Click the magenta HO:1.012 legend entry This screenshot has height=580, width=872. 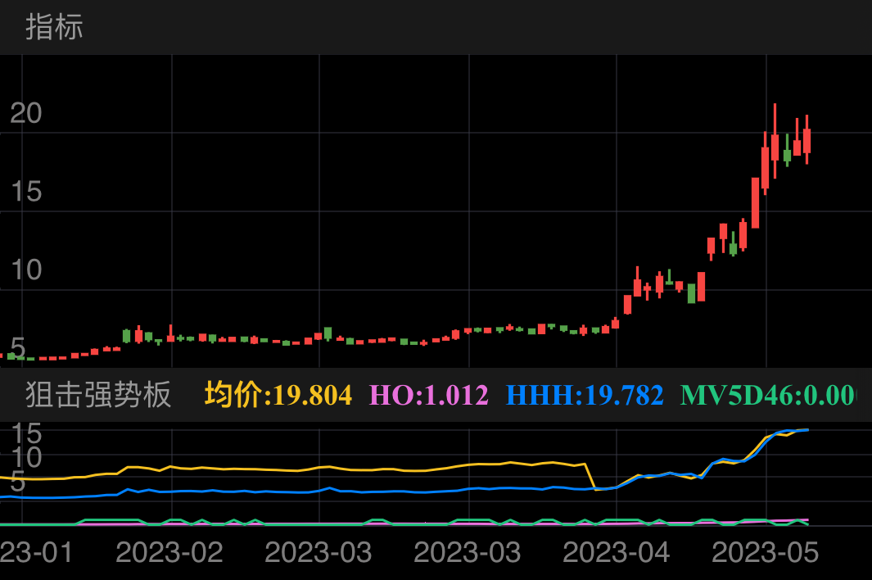pos(430,394)
